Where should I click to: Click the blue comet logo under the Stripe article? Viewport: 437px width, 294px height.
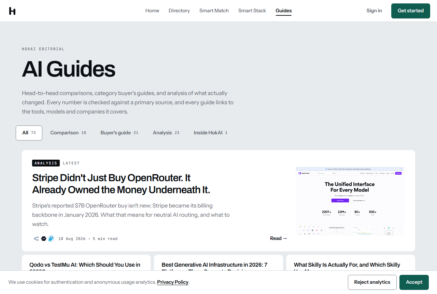[51, 239]
